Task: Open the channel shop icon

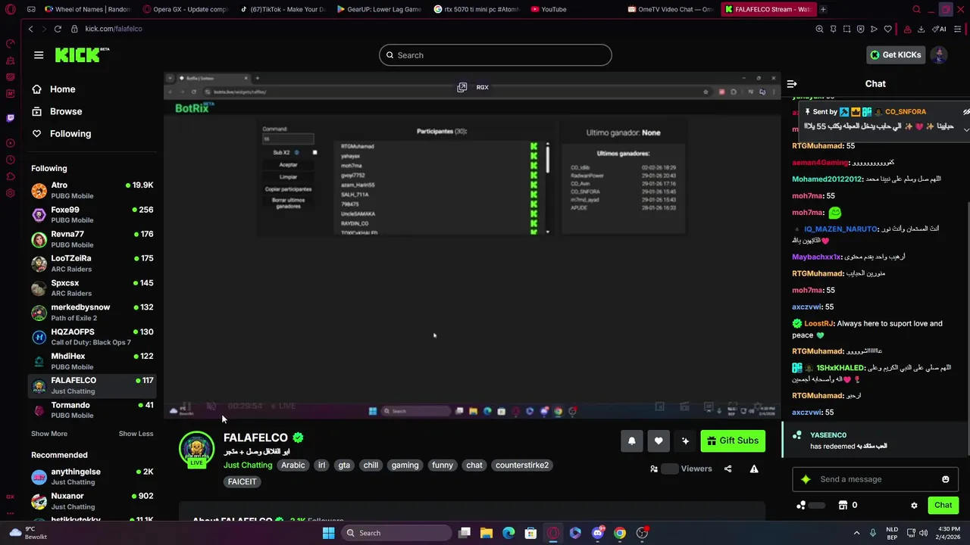Action: [x=843, y=505]
